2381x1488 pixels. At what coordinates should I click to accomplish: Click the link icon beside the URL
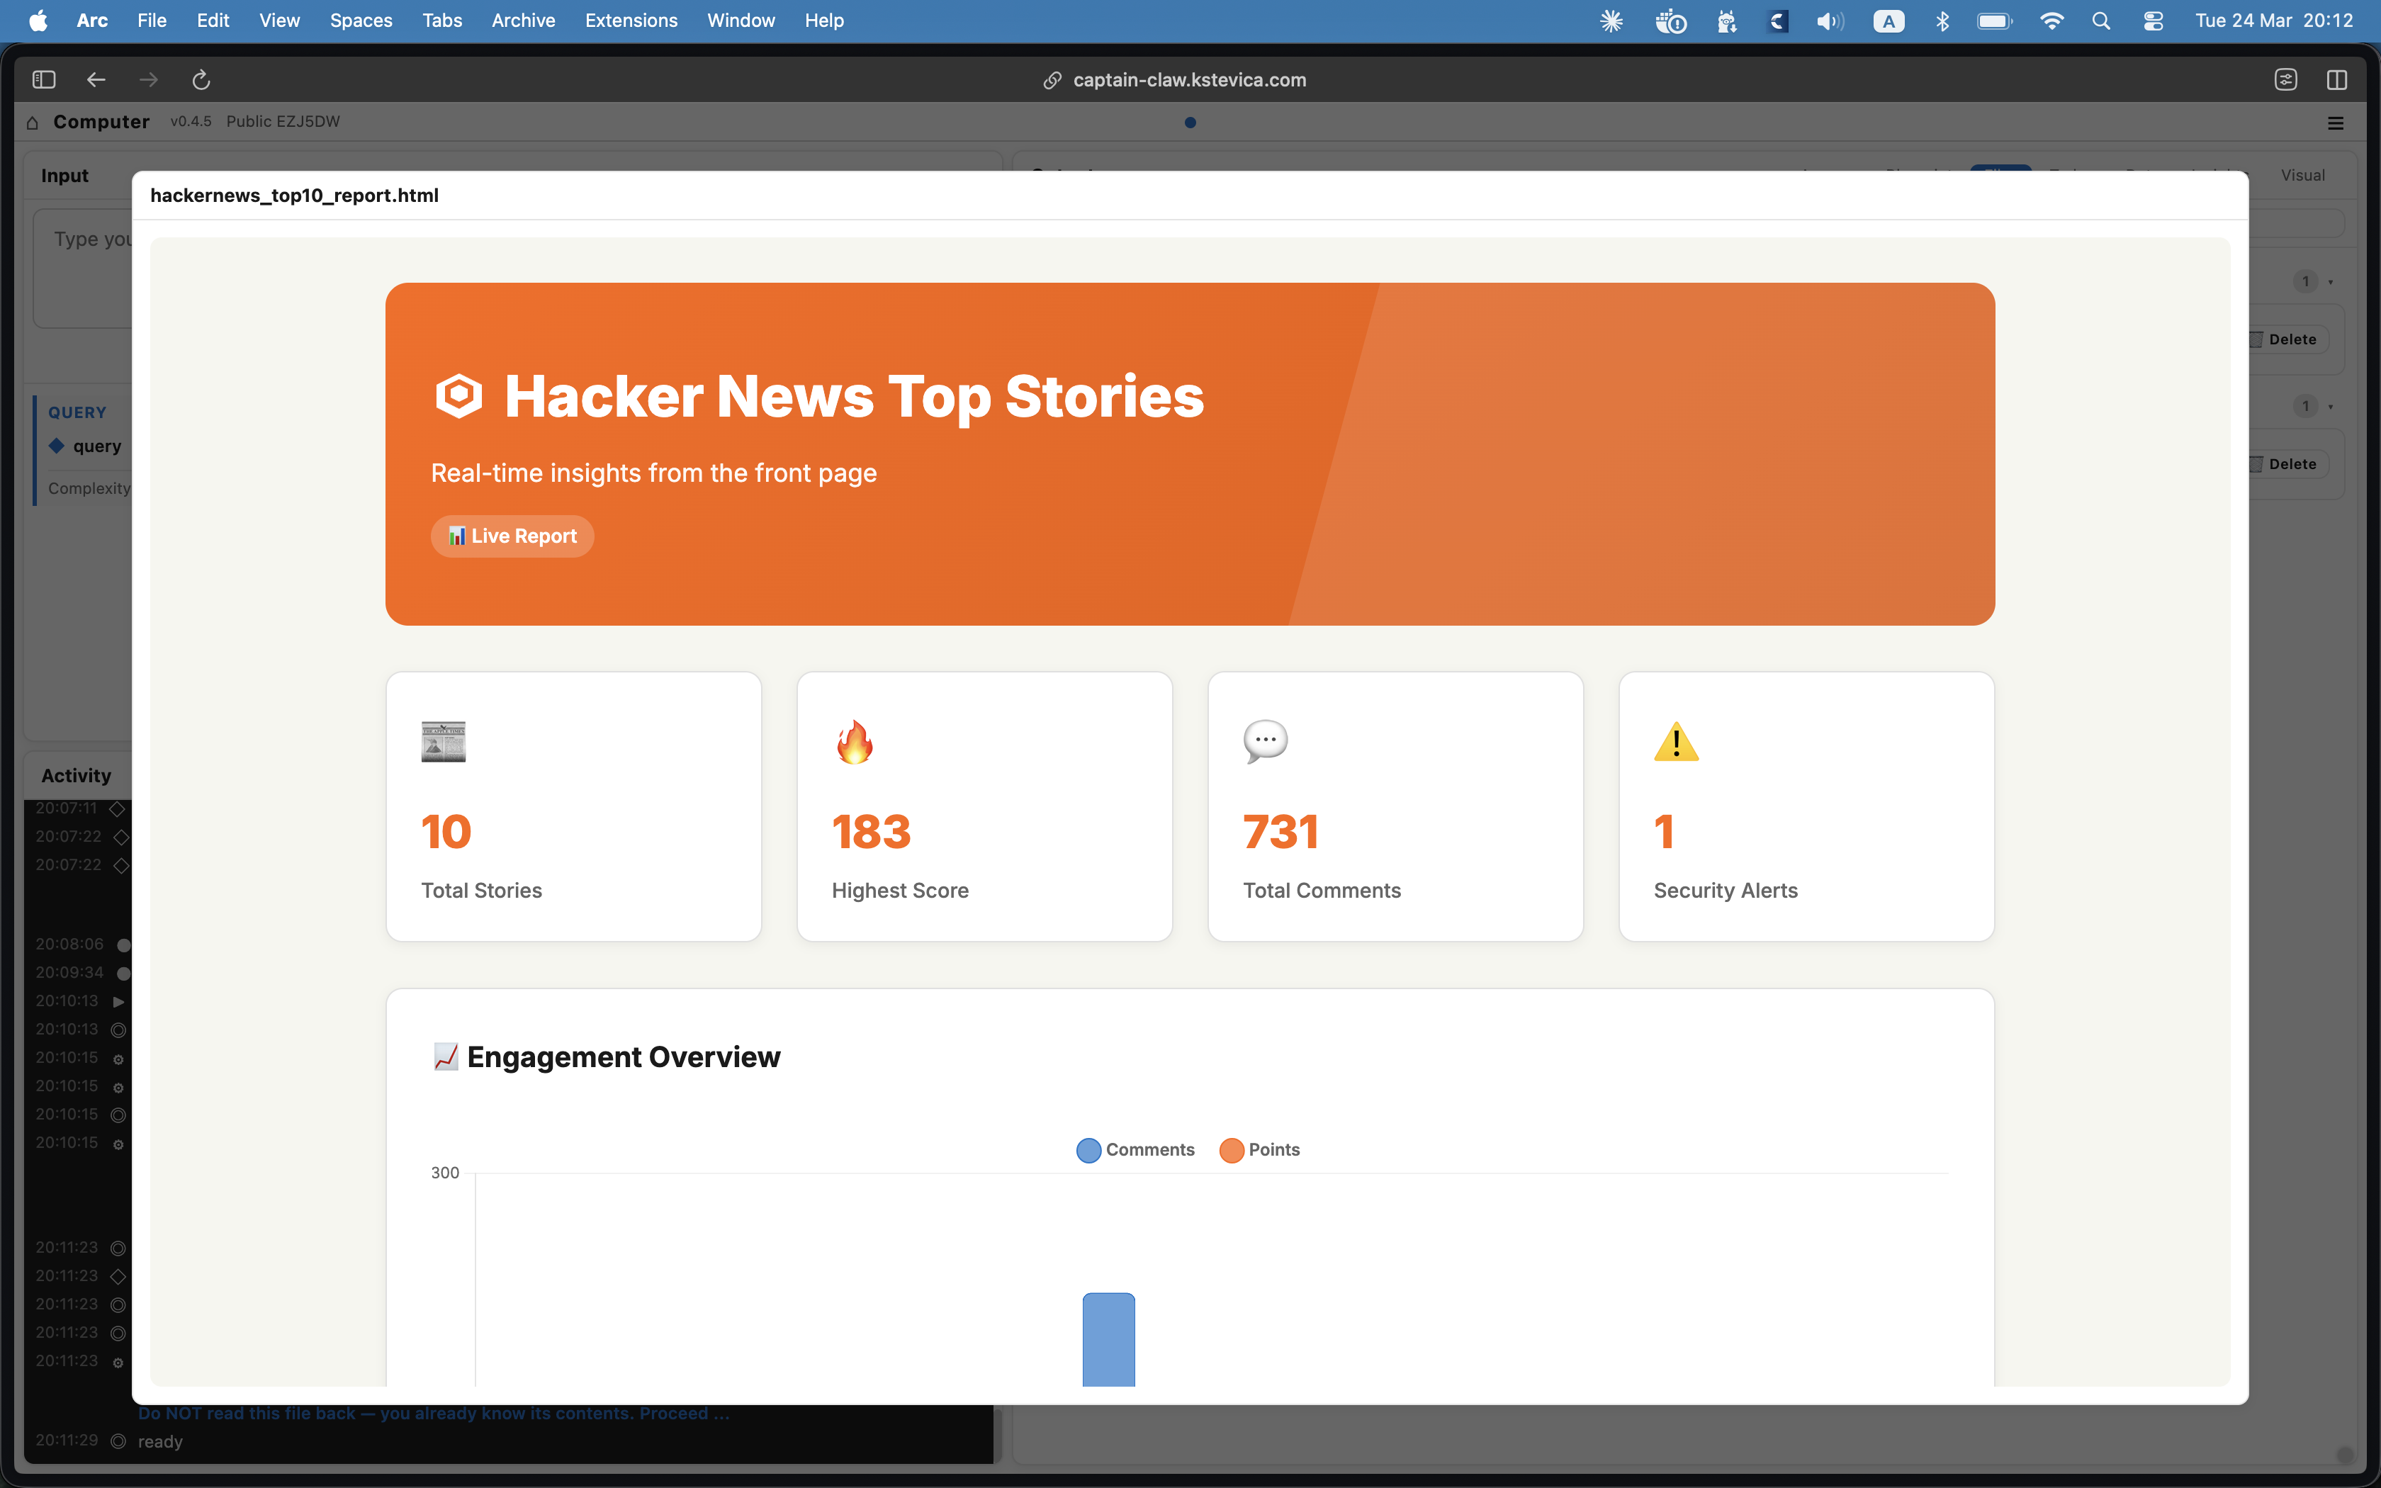[1052, 81]
